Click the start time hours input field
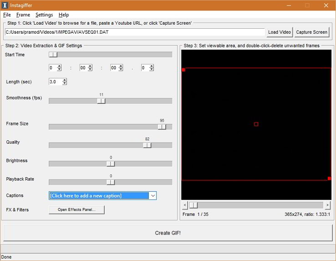This screenshot has width=336, height=261. [53, 68]
